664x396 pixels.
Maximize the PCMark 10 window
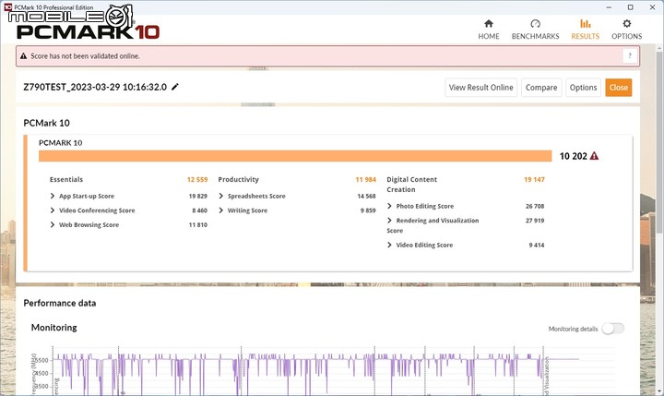click(x=631, y=7)
